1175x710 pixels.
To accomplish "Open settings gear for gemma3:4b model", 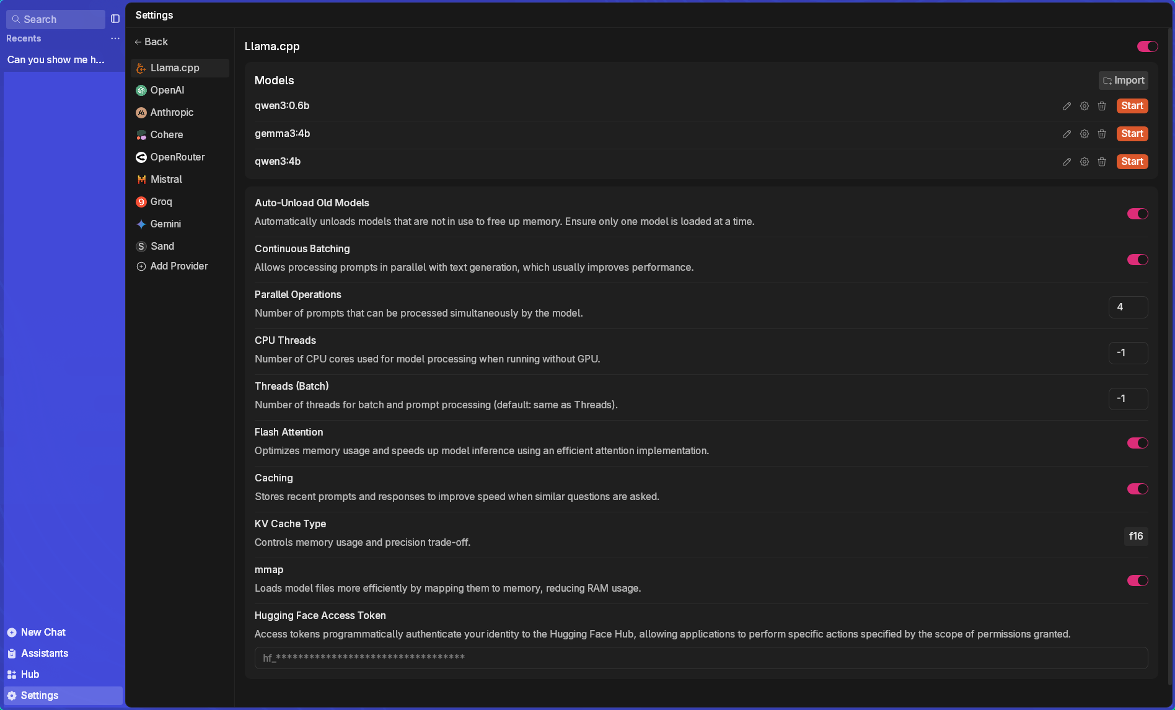I will pyautogui.click(x=1084, y=134).
